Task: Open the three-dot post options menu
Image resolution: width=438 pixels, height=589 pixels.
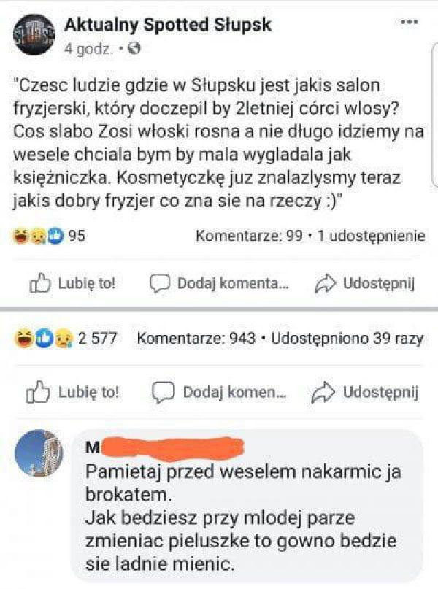Action: coord(409,22)
